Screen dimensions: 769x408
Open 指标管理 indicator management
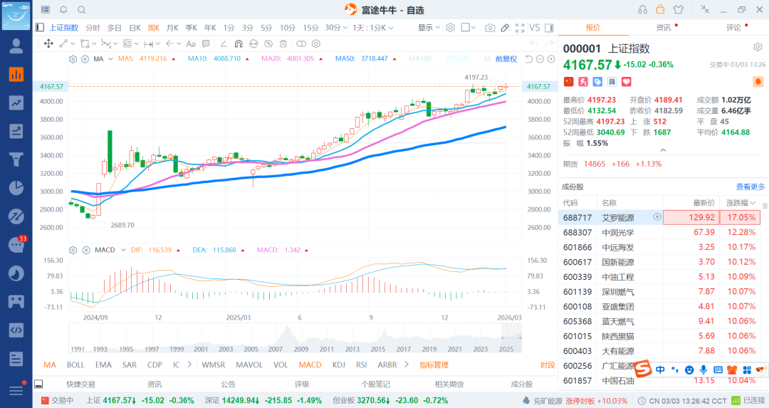tap(434, 365)
